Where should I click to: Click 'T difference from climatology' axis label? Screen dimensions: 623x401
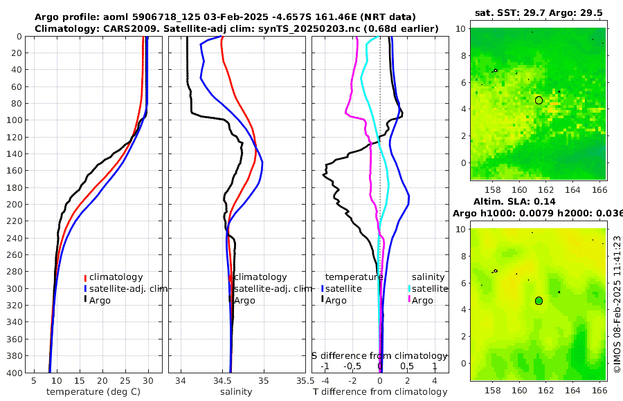point(380,392)
